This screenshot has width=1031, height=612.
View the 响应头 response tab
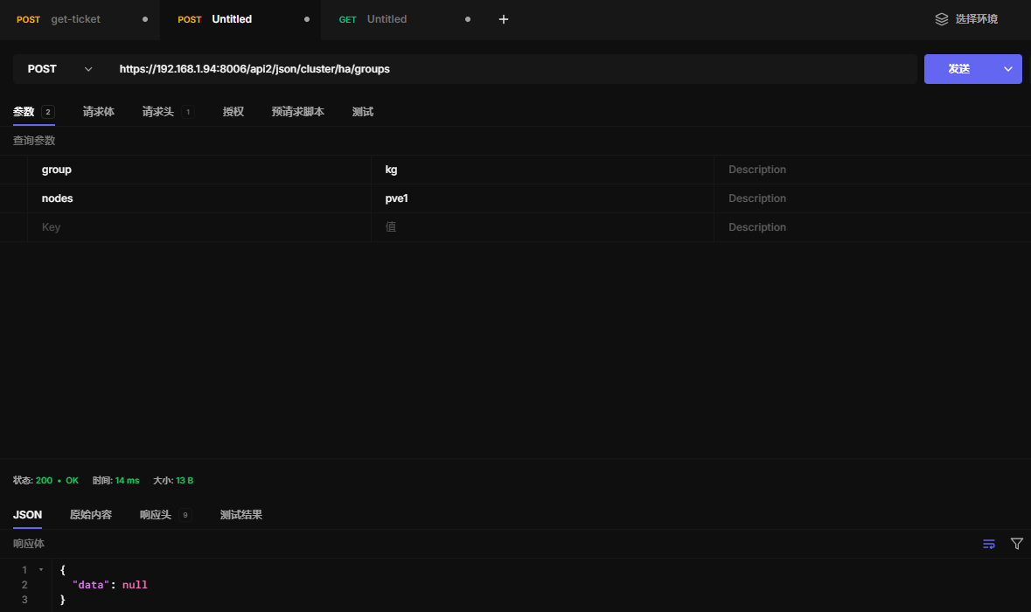156,515
